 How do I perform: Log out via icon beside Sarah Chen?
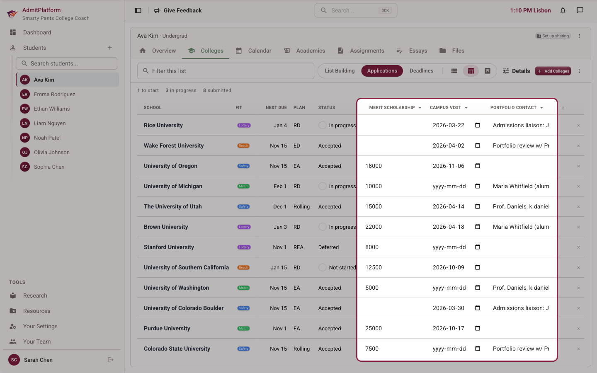(x=111, y=360)
